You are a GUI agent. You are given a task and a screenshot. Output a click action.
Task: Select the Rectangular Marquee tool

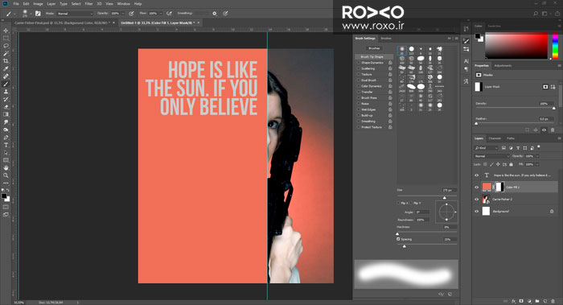point(6,38)
